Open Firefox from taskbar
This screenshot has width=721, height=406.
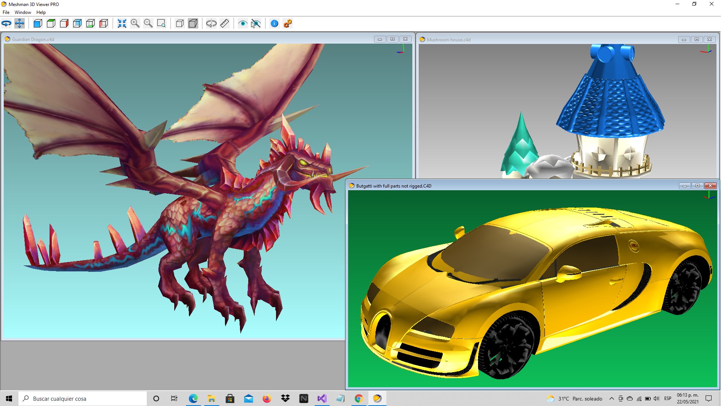[x=267, y=398]
